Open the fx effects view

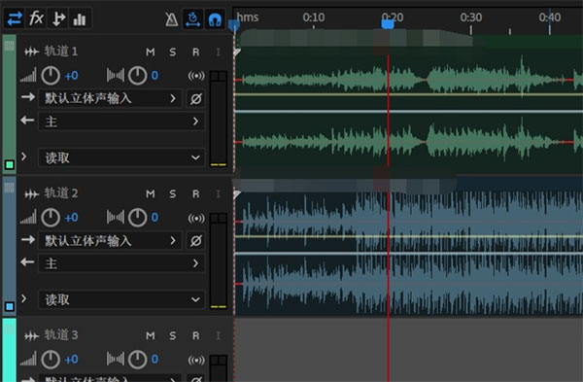coord(37,18)
